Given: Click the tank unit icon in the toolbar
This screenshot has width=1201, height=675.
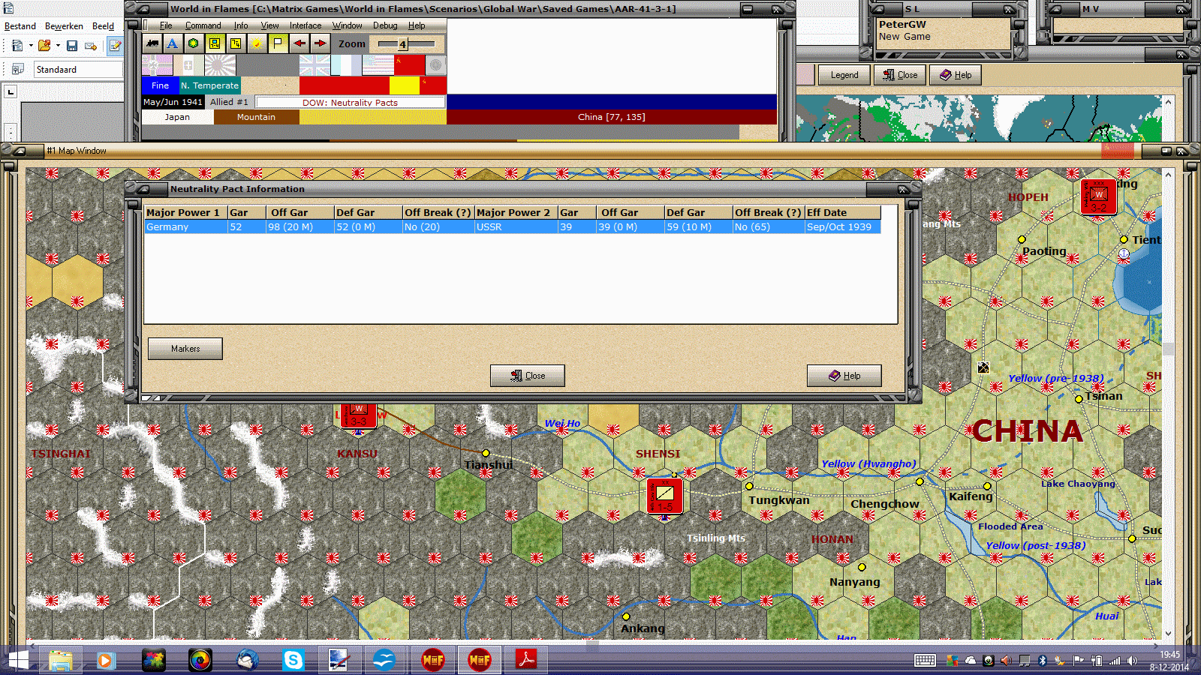Looking at the screenshot, I should point(152,43).
